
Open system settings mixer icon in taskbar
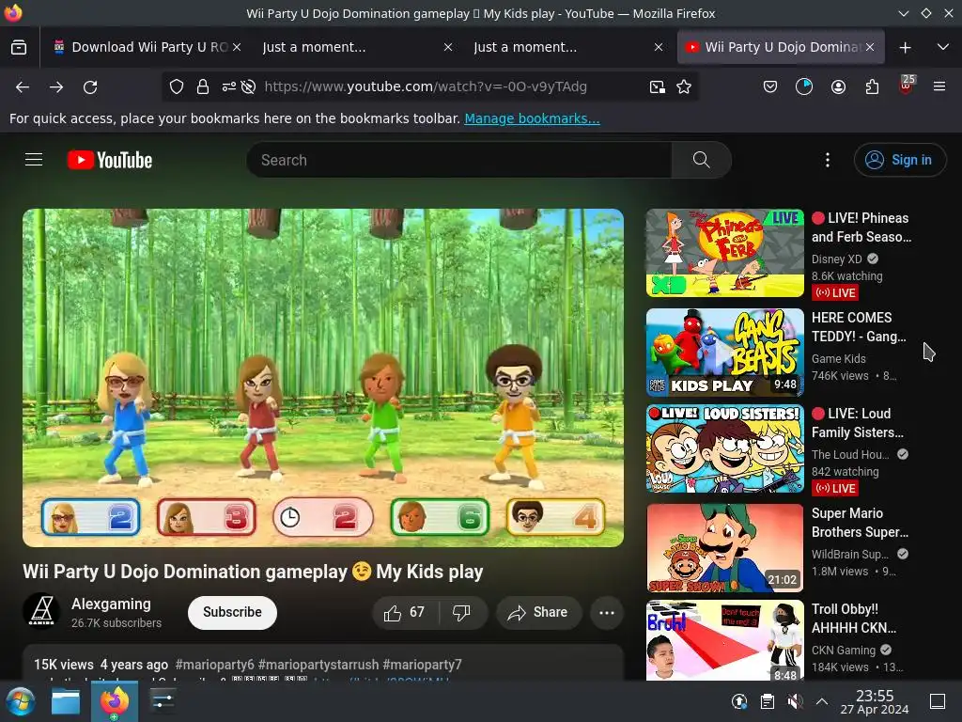tap(163, 701)
